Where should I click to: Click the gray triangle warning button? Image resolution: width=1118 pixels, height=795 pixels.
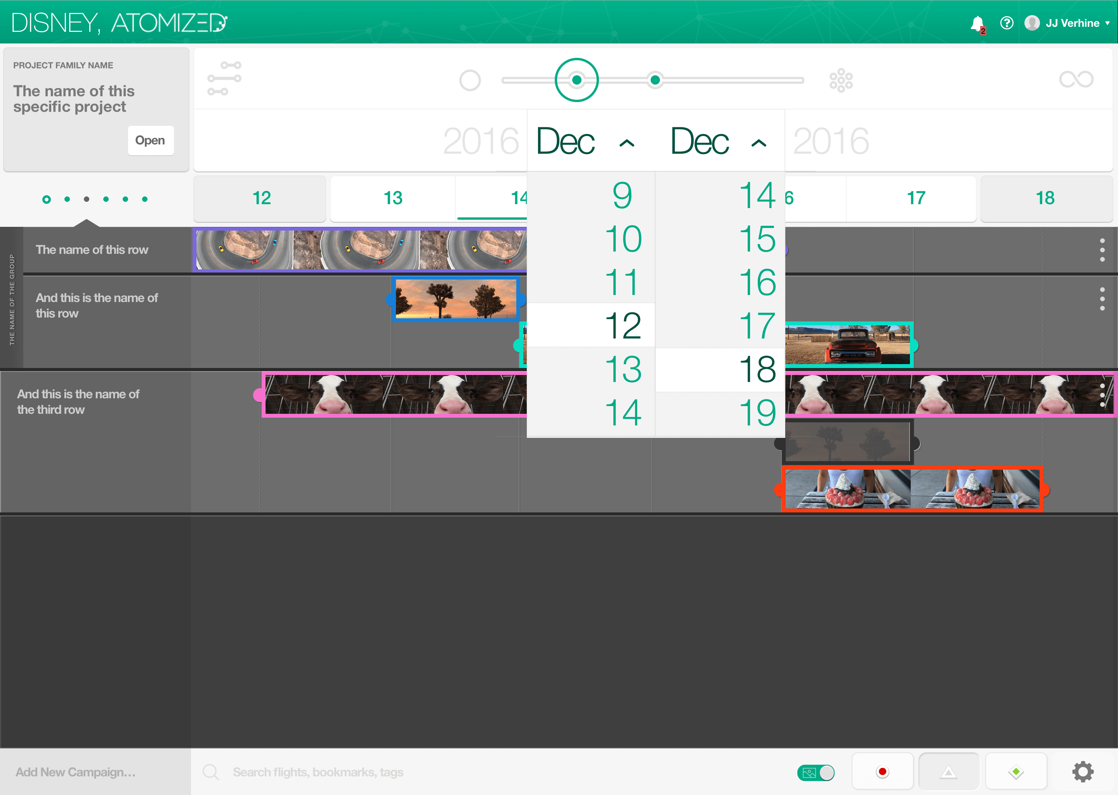click(949, 771)
